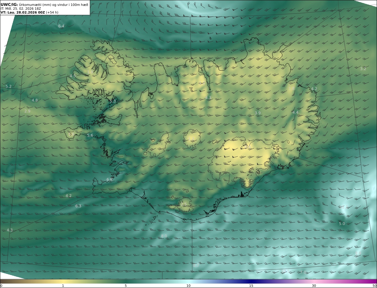Click the 6.4 value on the map
The image size is (377, 288).
(61, 26)
